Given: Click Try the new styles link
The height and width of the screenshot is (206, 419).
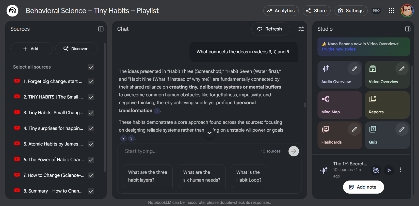Looking at the screenshot, I should (339, 49).
